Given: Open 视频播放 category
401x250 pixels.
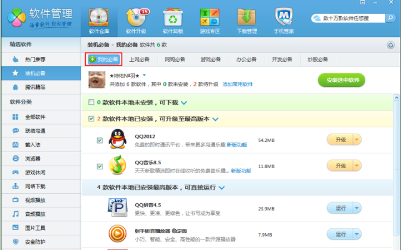Looking at the screenshot, I should (x=41, y=200).
